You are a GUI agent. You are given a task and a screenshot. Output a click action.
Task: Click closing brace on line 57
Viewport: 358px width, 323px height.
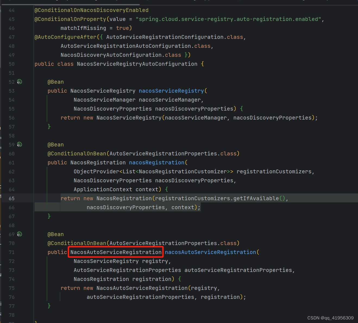click(49, 127)
